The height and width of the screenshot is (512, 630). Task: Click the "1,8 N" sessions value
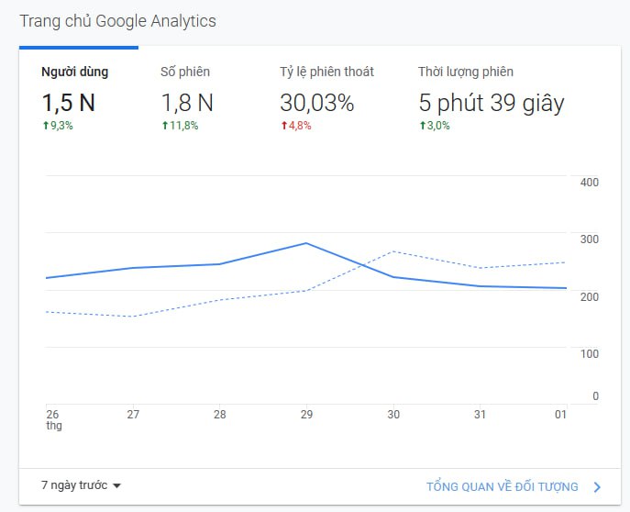[x=187, y=103]
